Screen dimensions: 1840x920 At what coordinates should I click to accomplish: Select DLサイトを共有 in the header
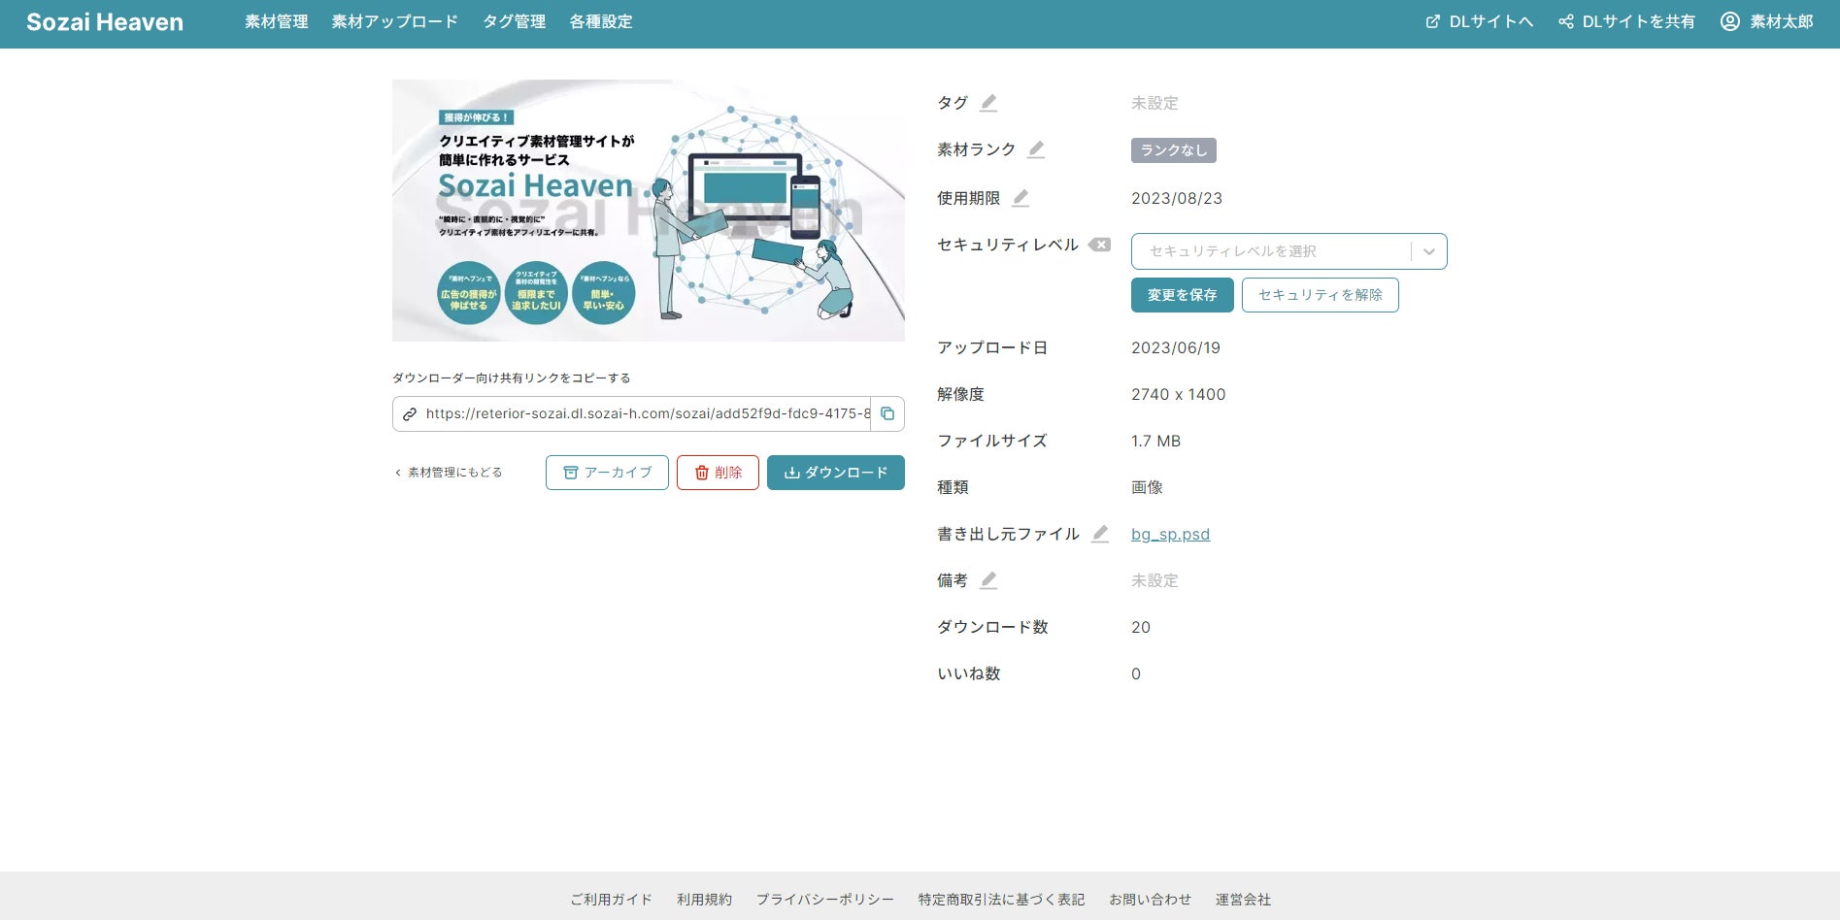coord(1626,21)
